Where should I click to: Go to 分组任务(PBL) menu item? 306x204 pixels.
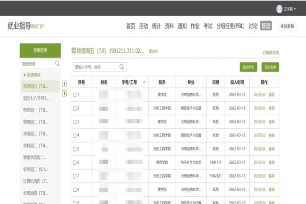(231, 26)
